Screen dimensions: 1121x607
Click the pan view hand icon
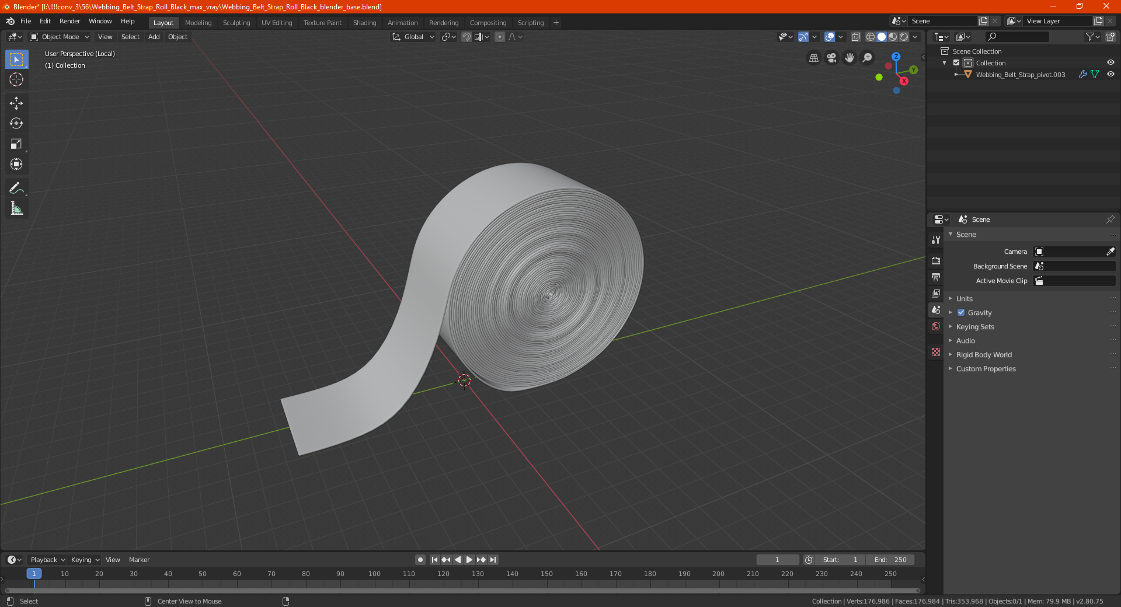(x=850, y=58)
